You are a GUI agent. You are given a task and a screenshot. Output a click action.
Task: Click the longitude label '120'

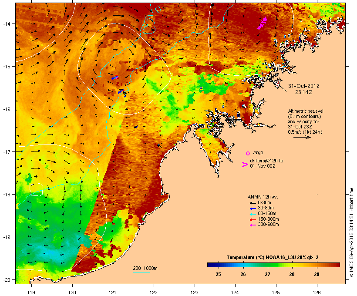point(72,293)
